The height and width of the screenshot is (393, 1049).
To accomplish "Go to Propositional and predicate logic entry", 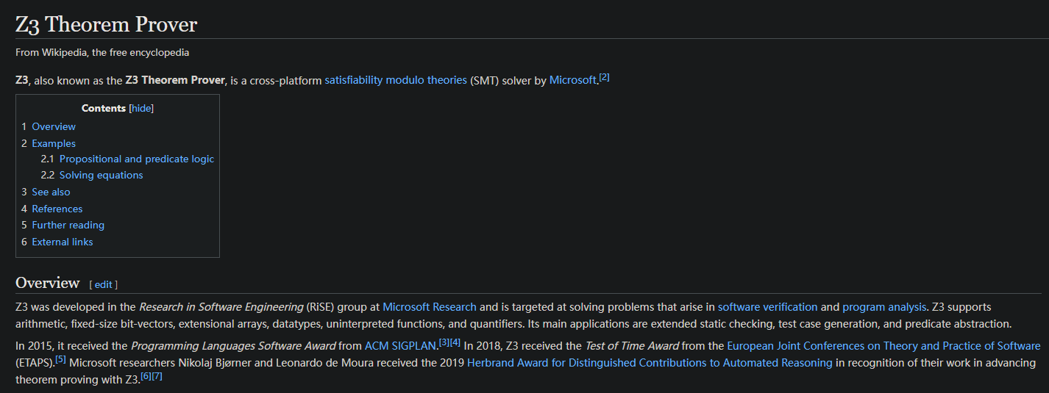I will [x=137, y=159].
